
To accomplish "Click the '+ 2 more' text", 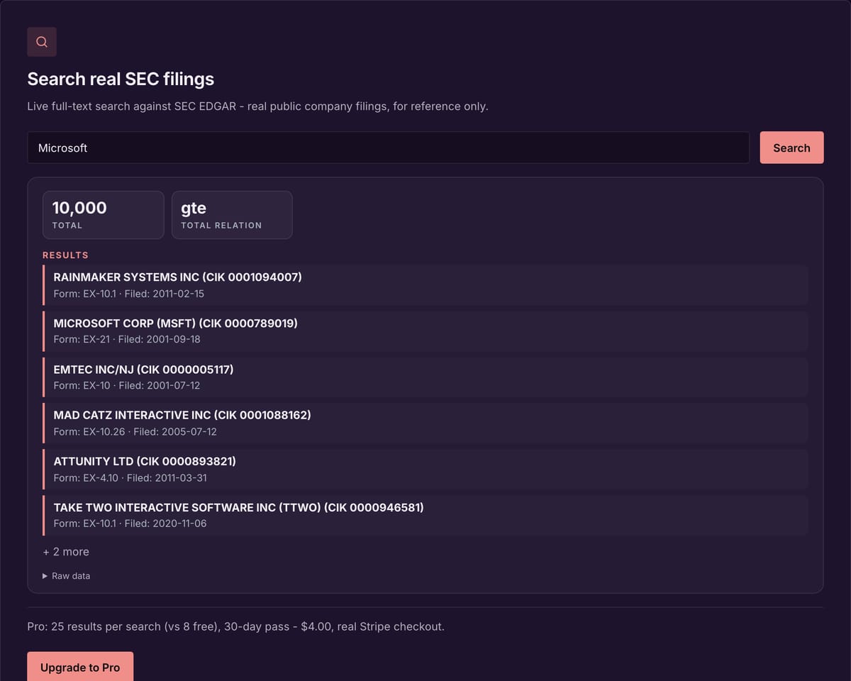I will coord(66,552).
